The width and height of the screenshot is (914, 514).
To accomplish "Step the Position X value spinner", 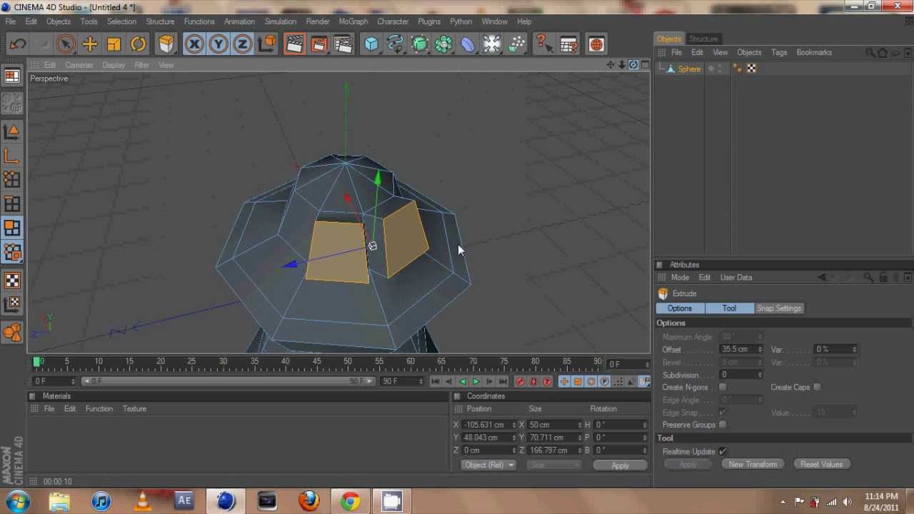I will click(514, 425).
